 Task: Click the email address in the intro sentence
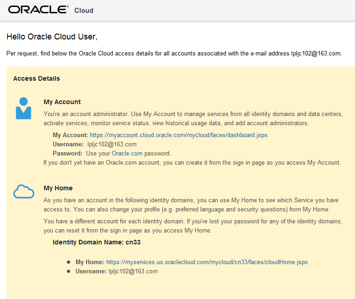click(316, 53)
